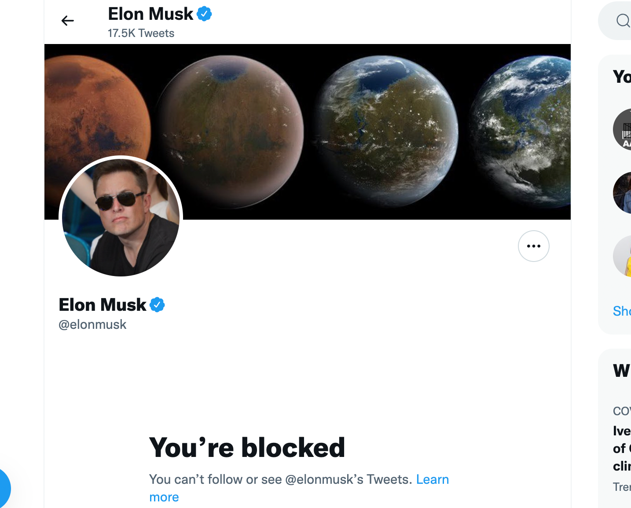Click the blue circular icon at bottom left

[x=4, y=488]
